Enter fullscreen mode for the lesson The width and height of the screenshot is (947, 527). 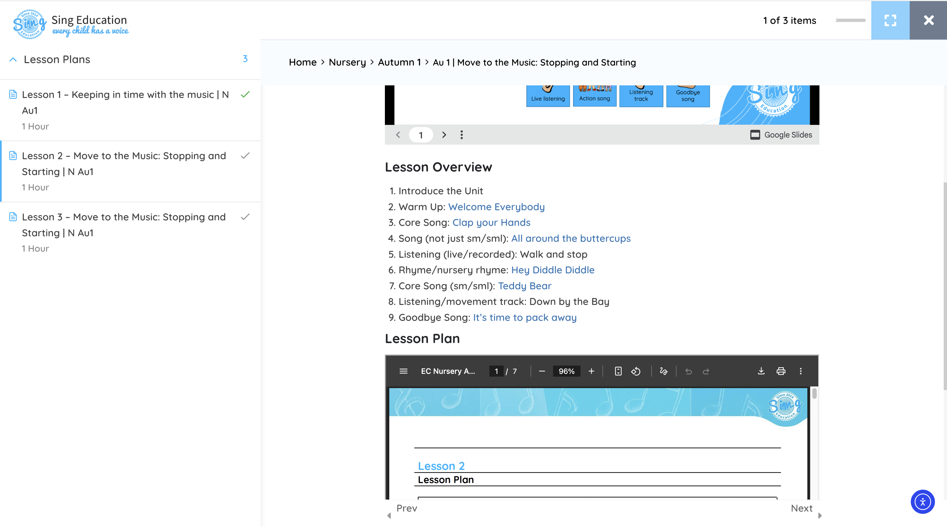(x=890, y=20)
